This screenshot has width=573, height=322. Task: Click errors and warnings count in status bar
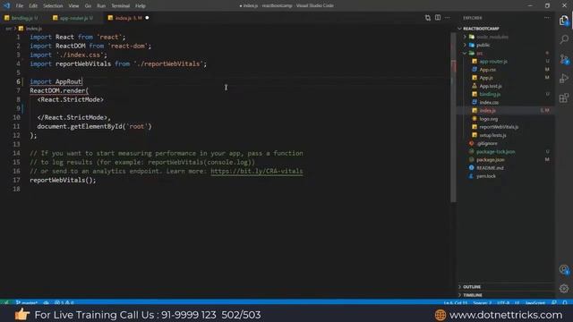(64, 302)
